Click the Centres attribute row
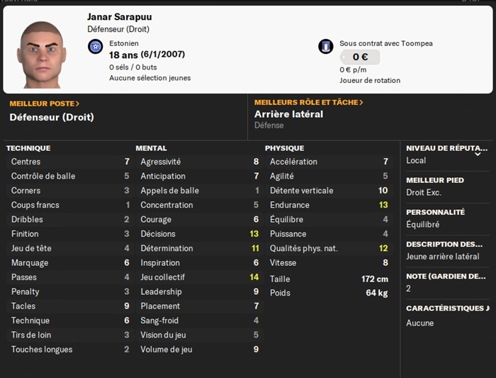Screen dimensions: 496x378 (69, 162)
